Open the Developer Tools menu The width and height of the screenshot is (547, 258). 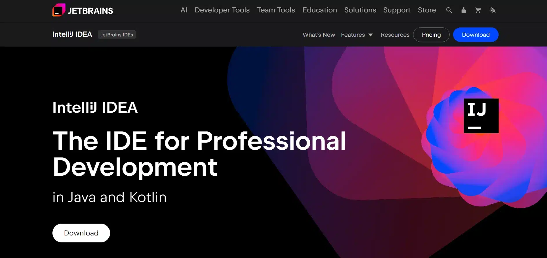coord(222,10)
